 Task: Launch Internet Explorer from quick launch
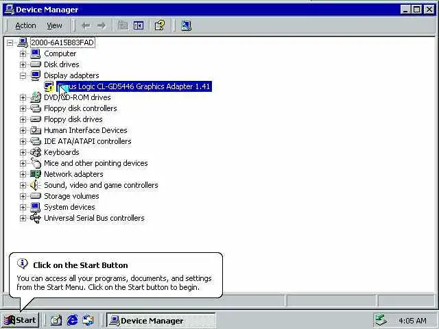[x=72, y=320]
